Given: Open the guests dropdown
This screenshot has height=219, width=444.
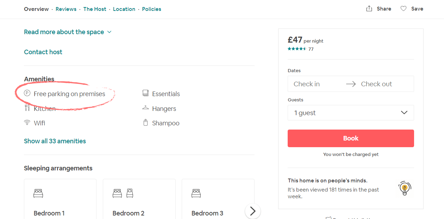Looking at the screenshot, I should click(x=351, y=113).
